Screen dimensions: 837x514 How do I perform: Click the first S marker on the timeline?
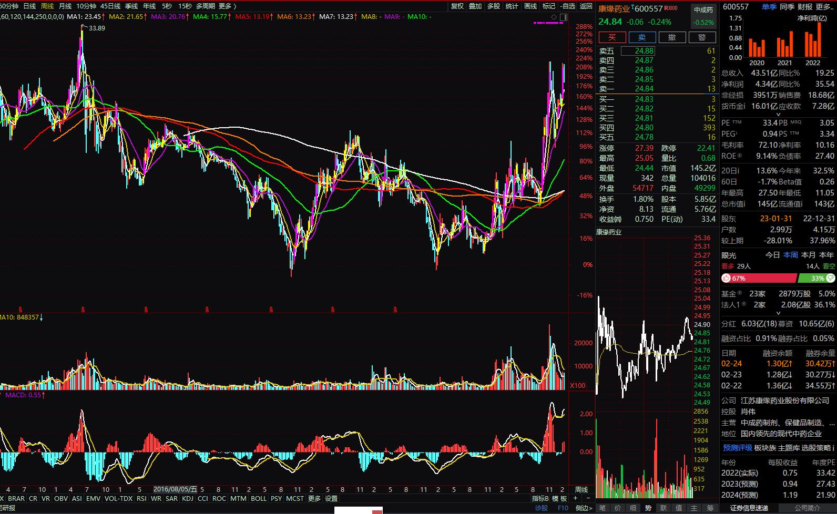pos(21,310)
